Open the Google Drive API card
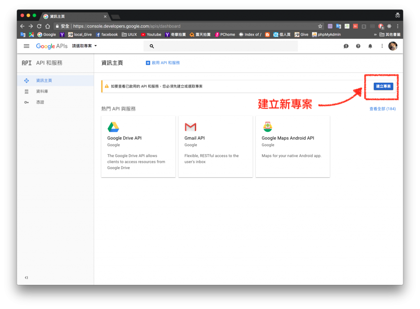Screen dimensions: 420x309 click(x=139, y=147)
